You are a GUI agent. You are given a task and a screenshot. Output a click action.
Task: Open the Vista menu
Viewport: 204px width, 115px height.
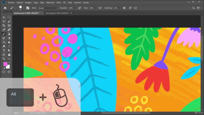[70, 3]
